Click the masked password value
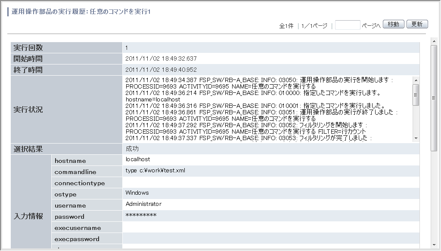 pyautogui.click(x=141, y=215)
